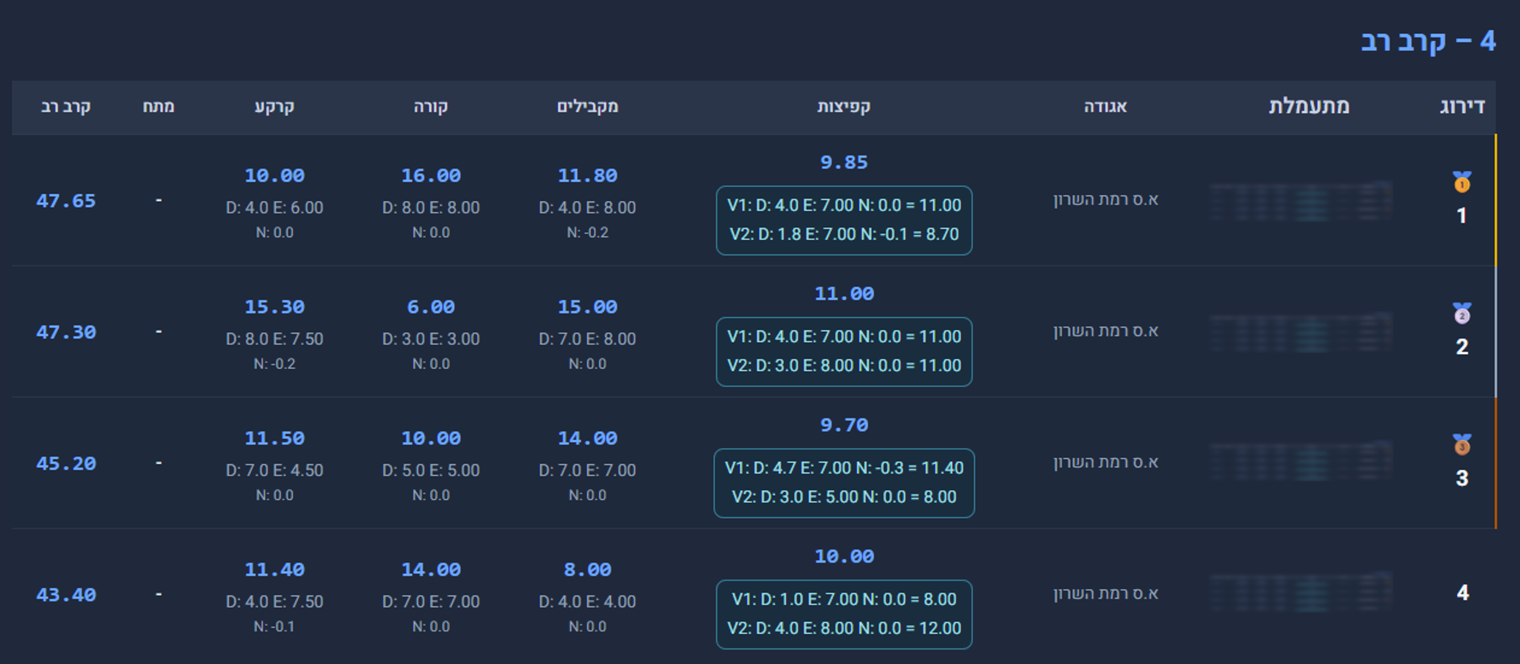
Task: Click 'D: 7.0 E: 4.50' floor details
Action: pyautogui.click(x=274, y=470)
